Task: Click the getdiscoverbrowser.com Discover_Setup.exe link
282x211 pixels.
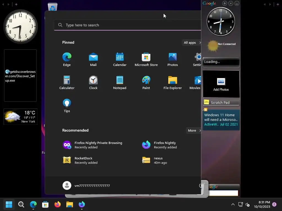Action: 20,76
